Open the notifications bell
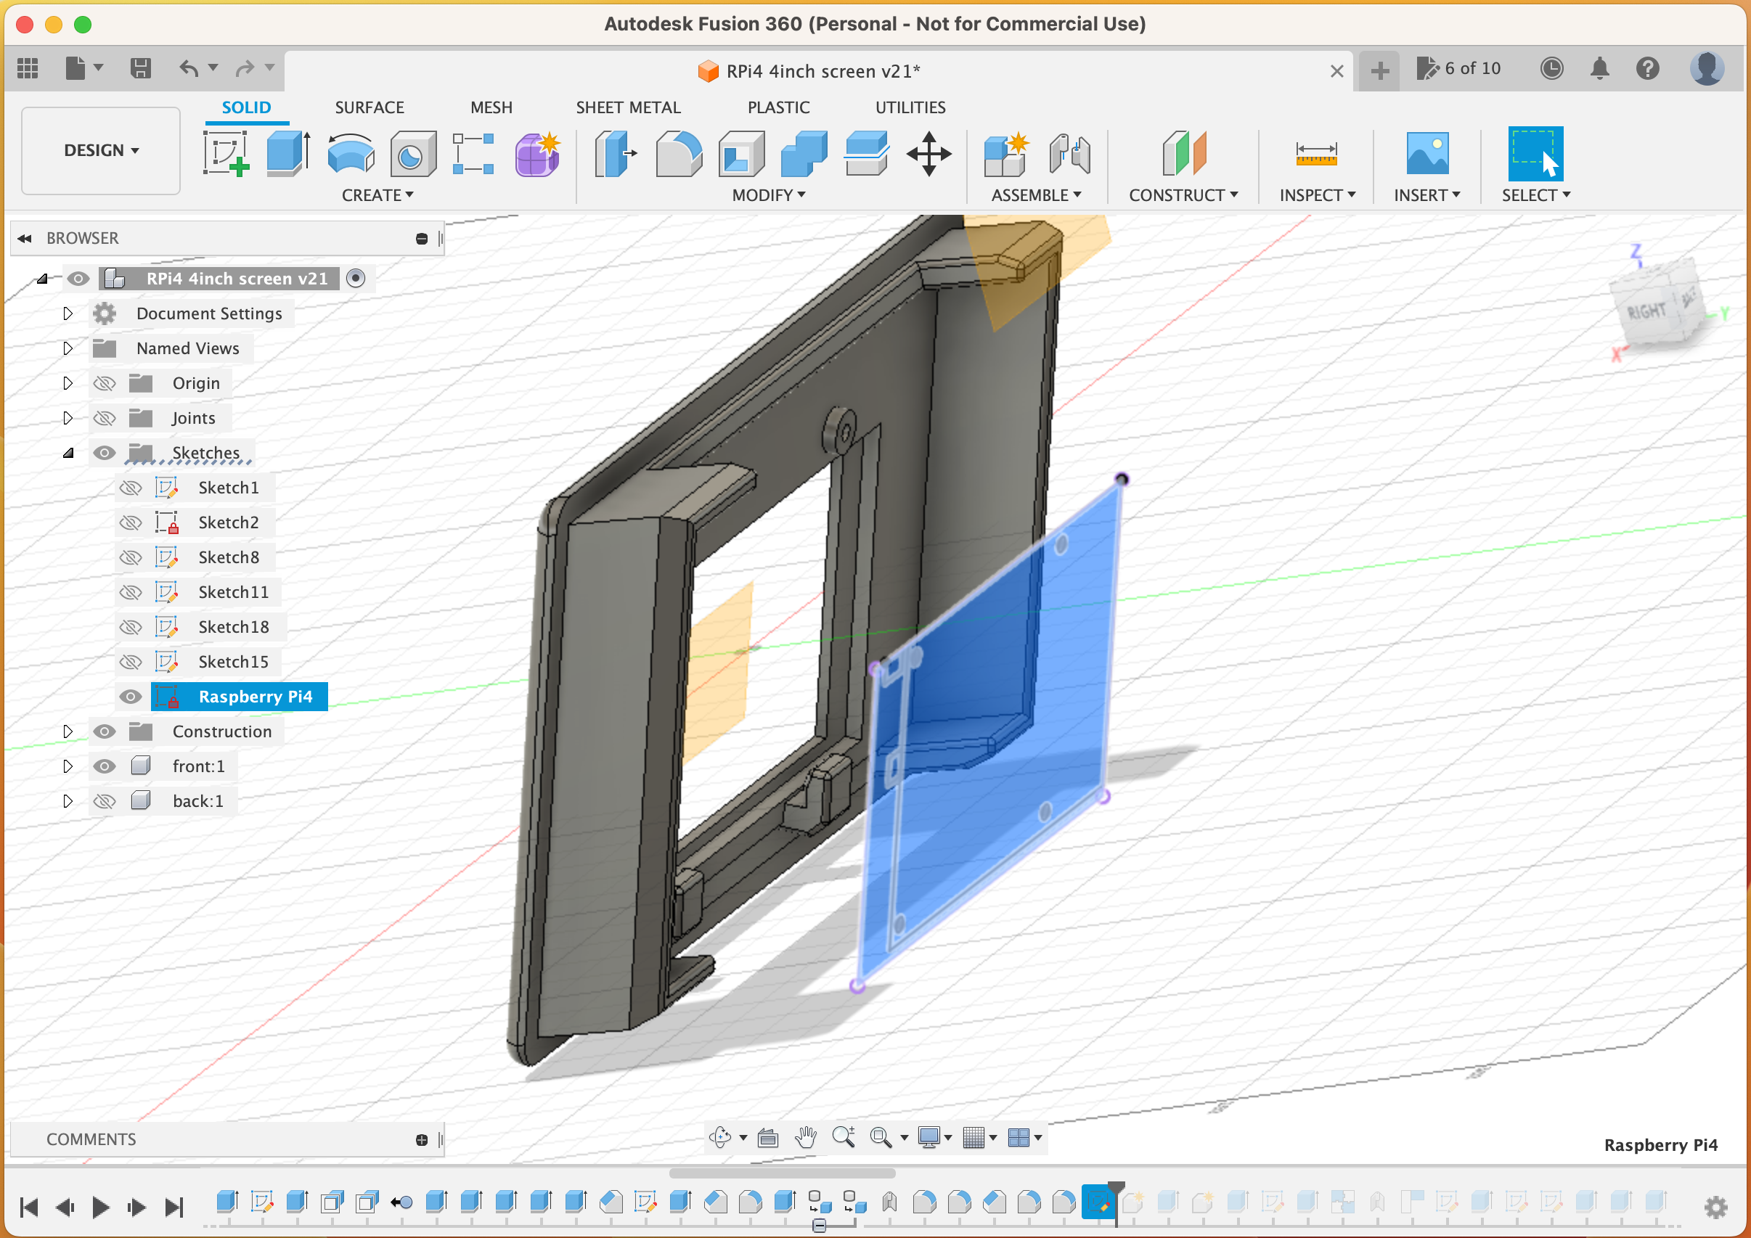 [1601, 67]
